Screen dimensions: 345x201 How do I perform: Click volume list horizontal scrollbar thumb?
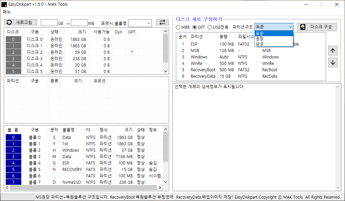(84, 187)
